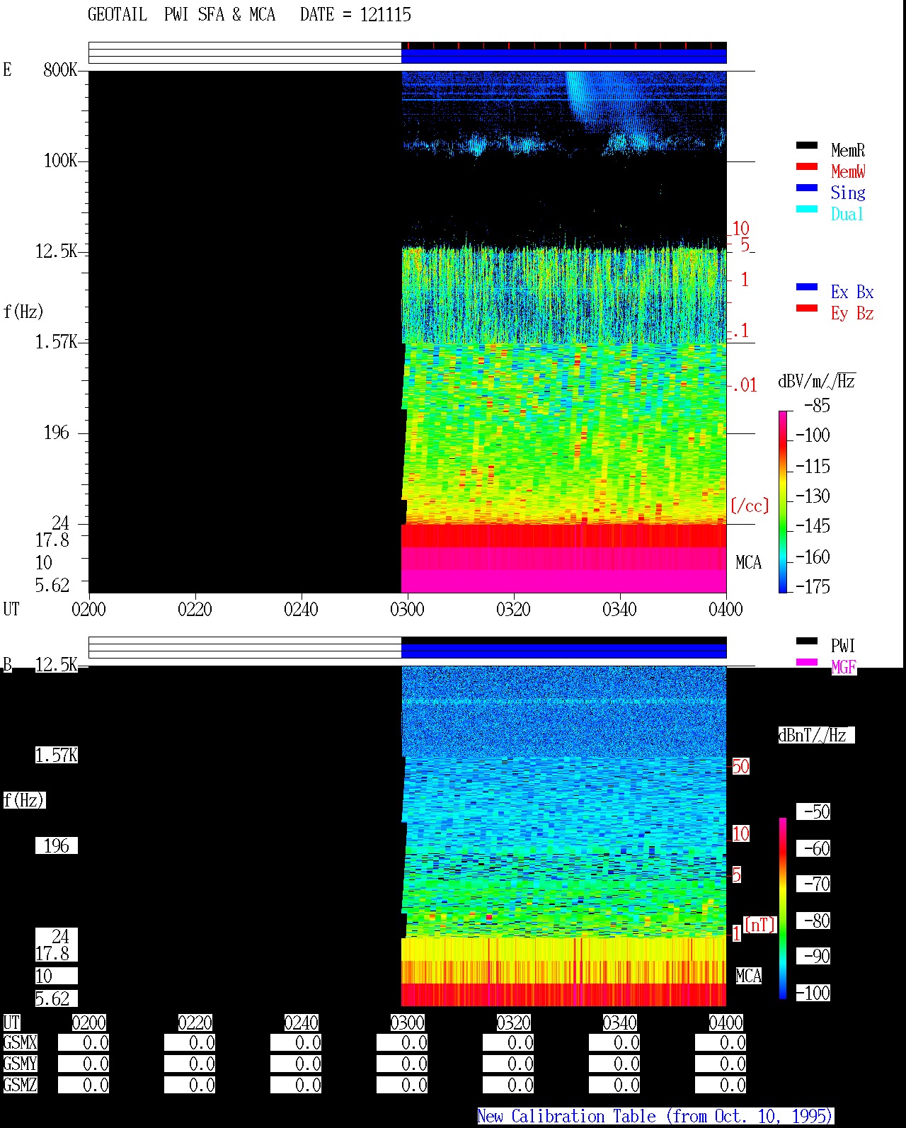This screenshot has height=1128, width=906.
Task: Pick the blue Sing legend swatch
Action: (807, 188)
